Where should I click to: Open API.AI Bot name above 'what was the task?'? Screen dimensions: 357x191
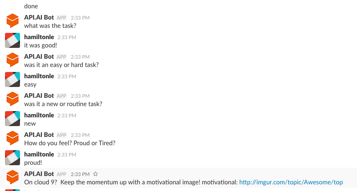(x=39, y=17)
